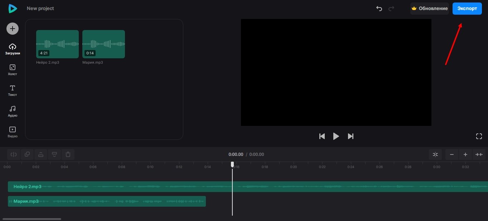
Task: Click the plus add media button
Action: [x=13, y=29]
